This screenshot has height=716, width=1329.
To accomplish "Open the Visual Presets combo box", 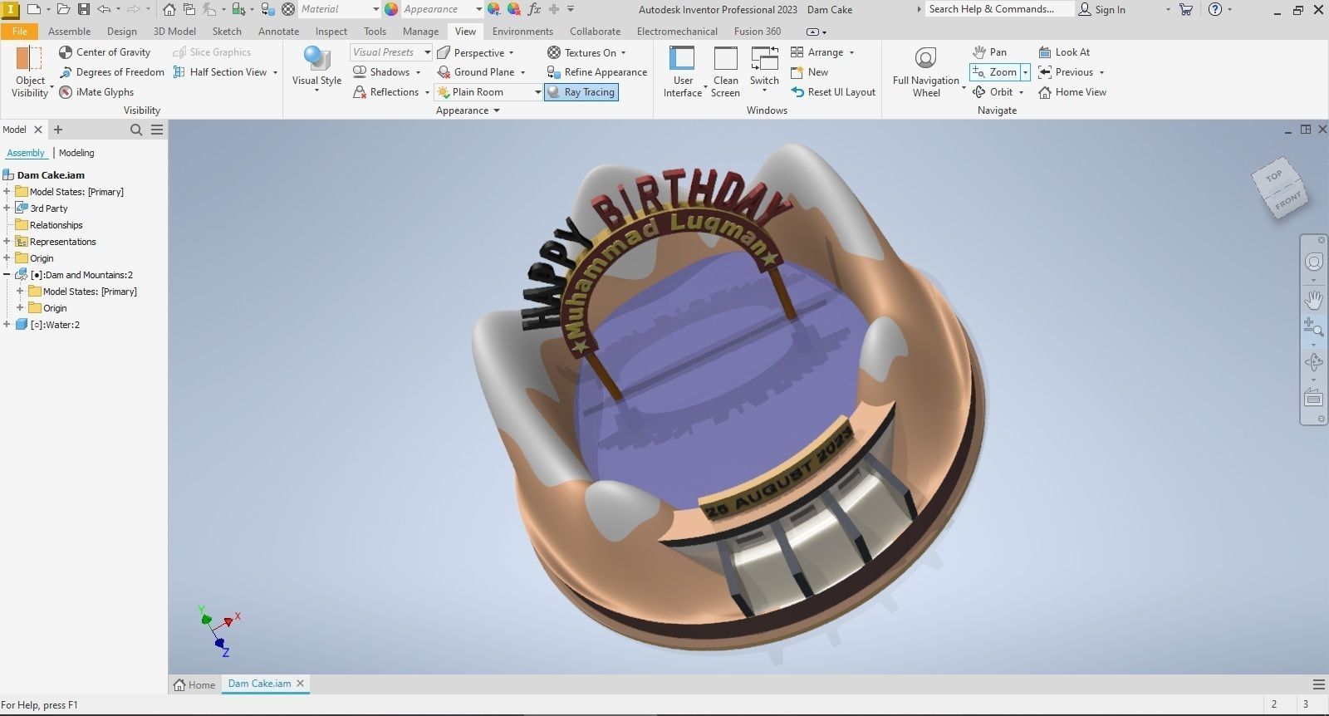I will click(390, 52).
